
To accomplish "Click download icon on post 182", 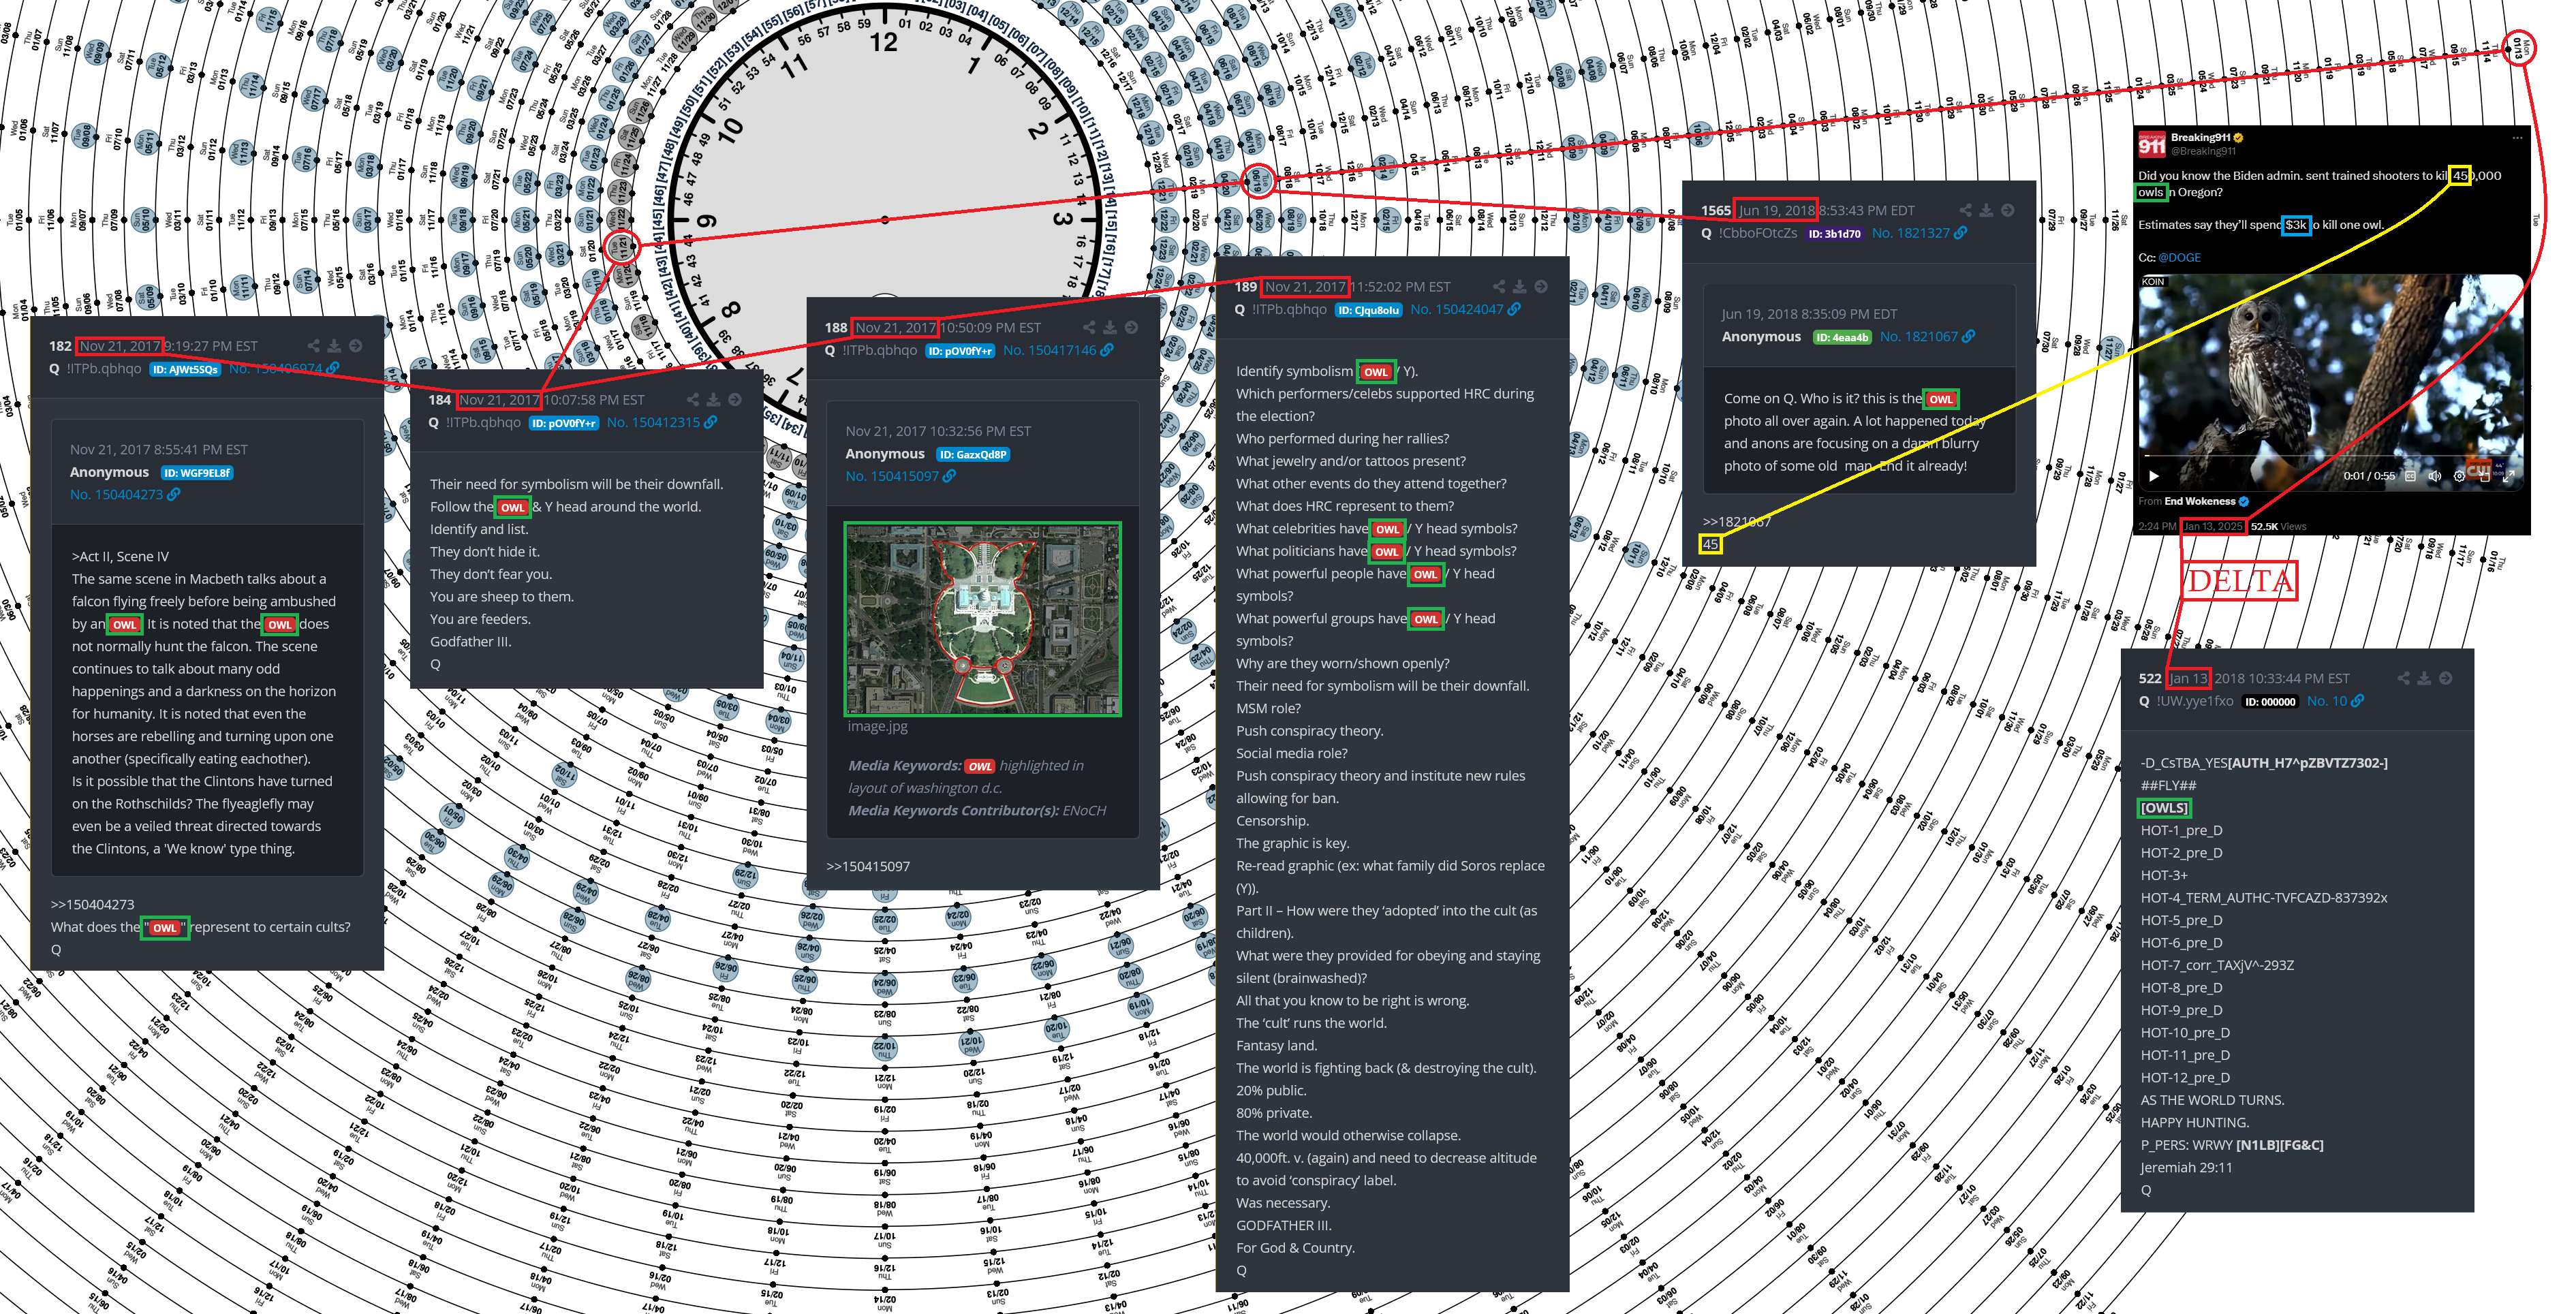I will point(334,346).
